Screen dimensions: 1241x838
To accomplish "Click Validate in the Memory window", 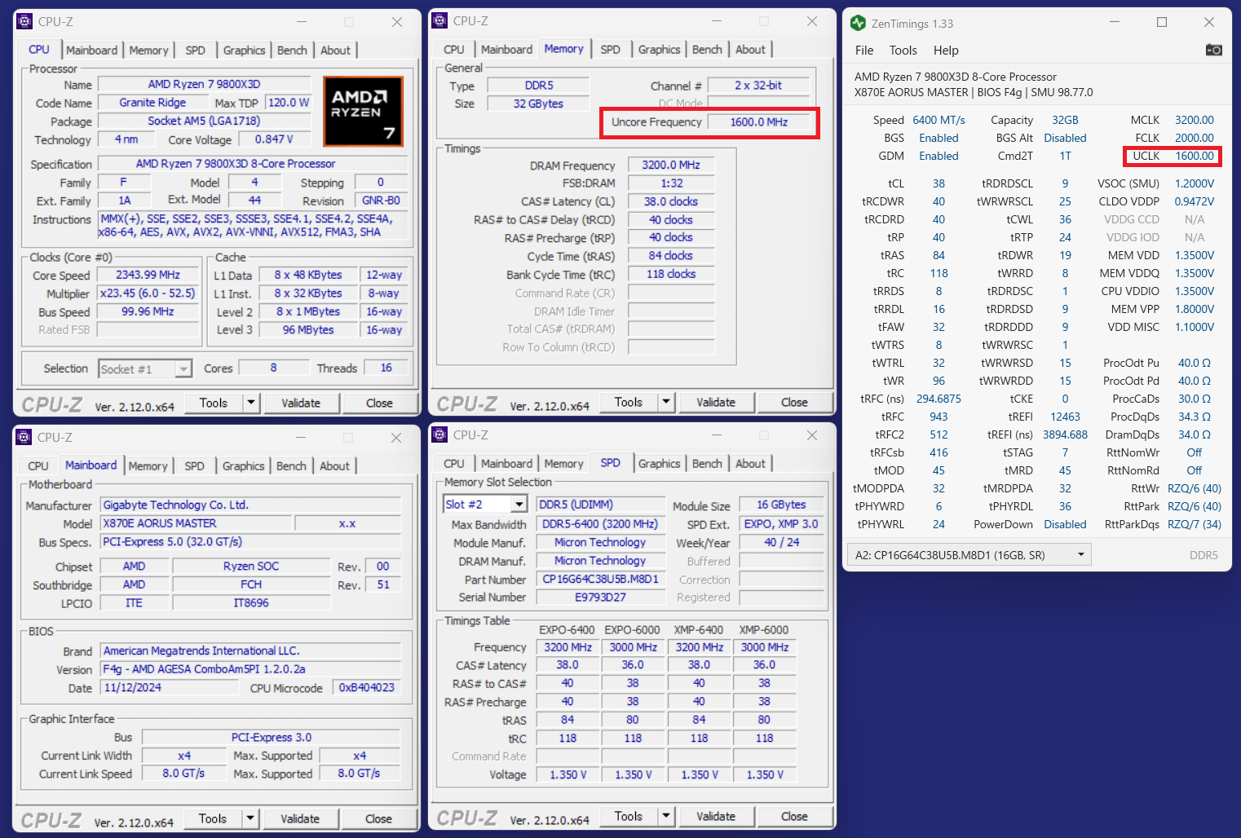I will coord(716,402).
